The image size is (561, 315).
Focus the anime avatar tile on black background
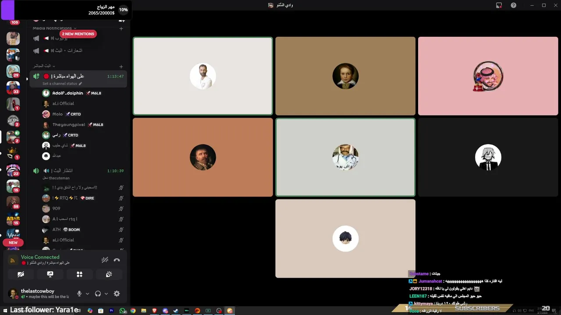(488, 157)
